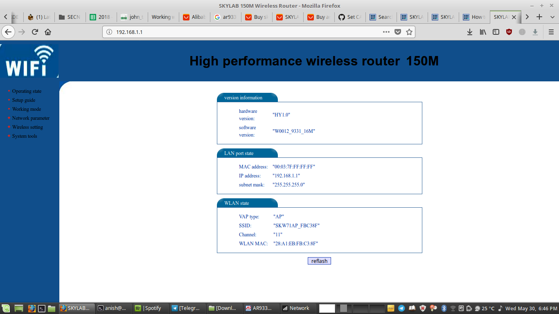This screenshot has width=559, height=314.
Task: Show site information for 192.168.1.1
Action: [109, 32]
